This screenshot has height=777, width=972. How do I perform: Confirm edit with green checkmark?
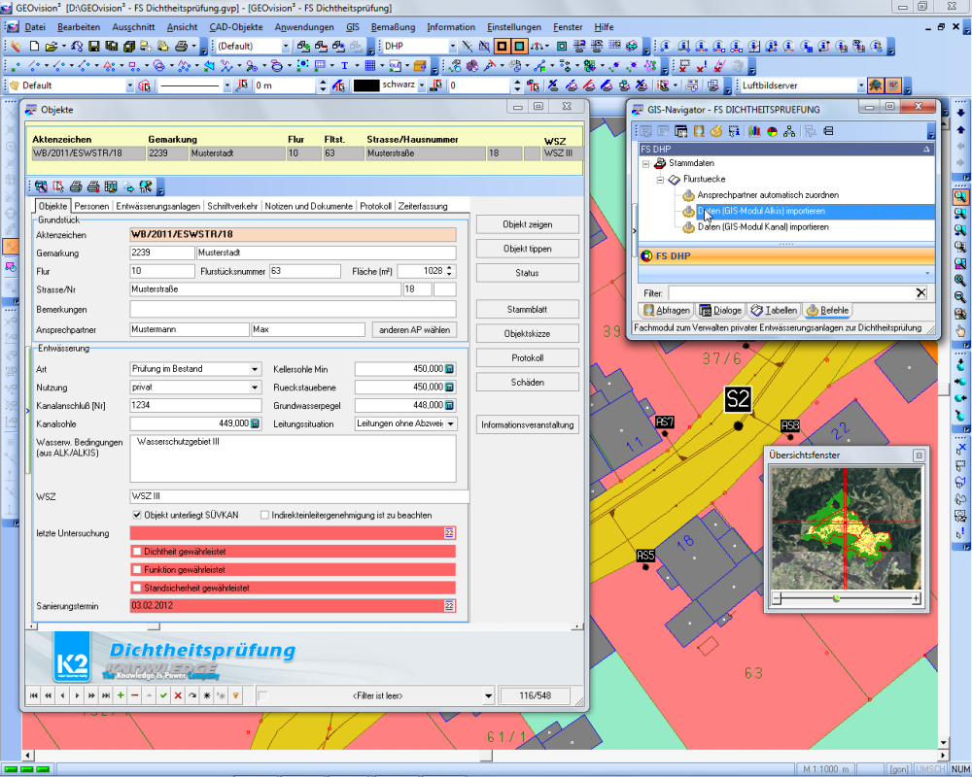click(163, 695)
